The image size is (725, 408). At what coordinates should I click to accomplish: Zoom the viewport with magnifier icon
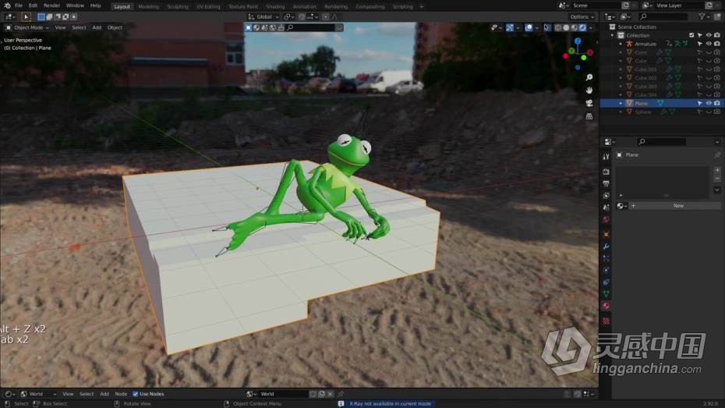click(x=589, y=77)
